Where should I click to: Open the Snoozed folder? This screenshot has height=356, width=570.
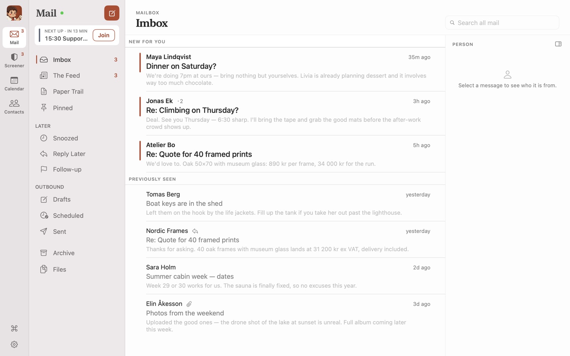77,138
